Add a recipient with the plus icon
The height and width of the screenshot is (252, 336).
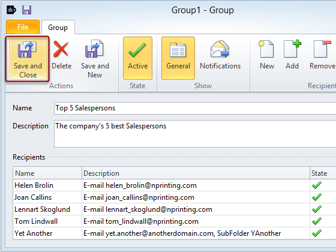pyautogui.click(x=292, y=58)
